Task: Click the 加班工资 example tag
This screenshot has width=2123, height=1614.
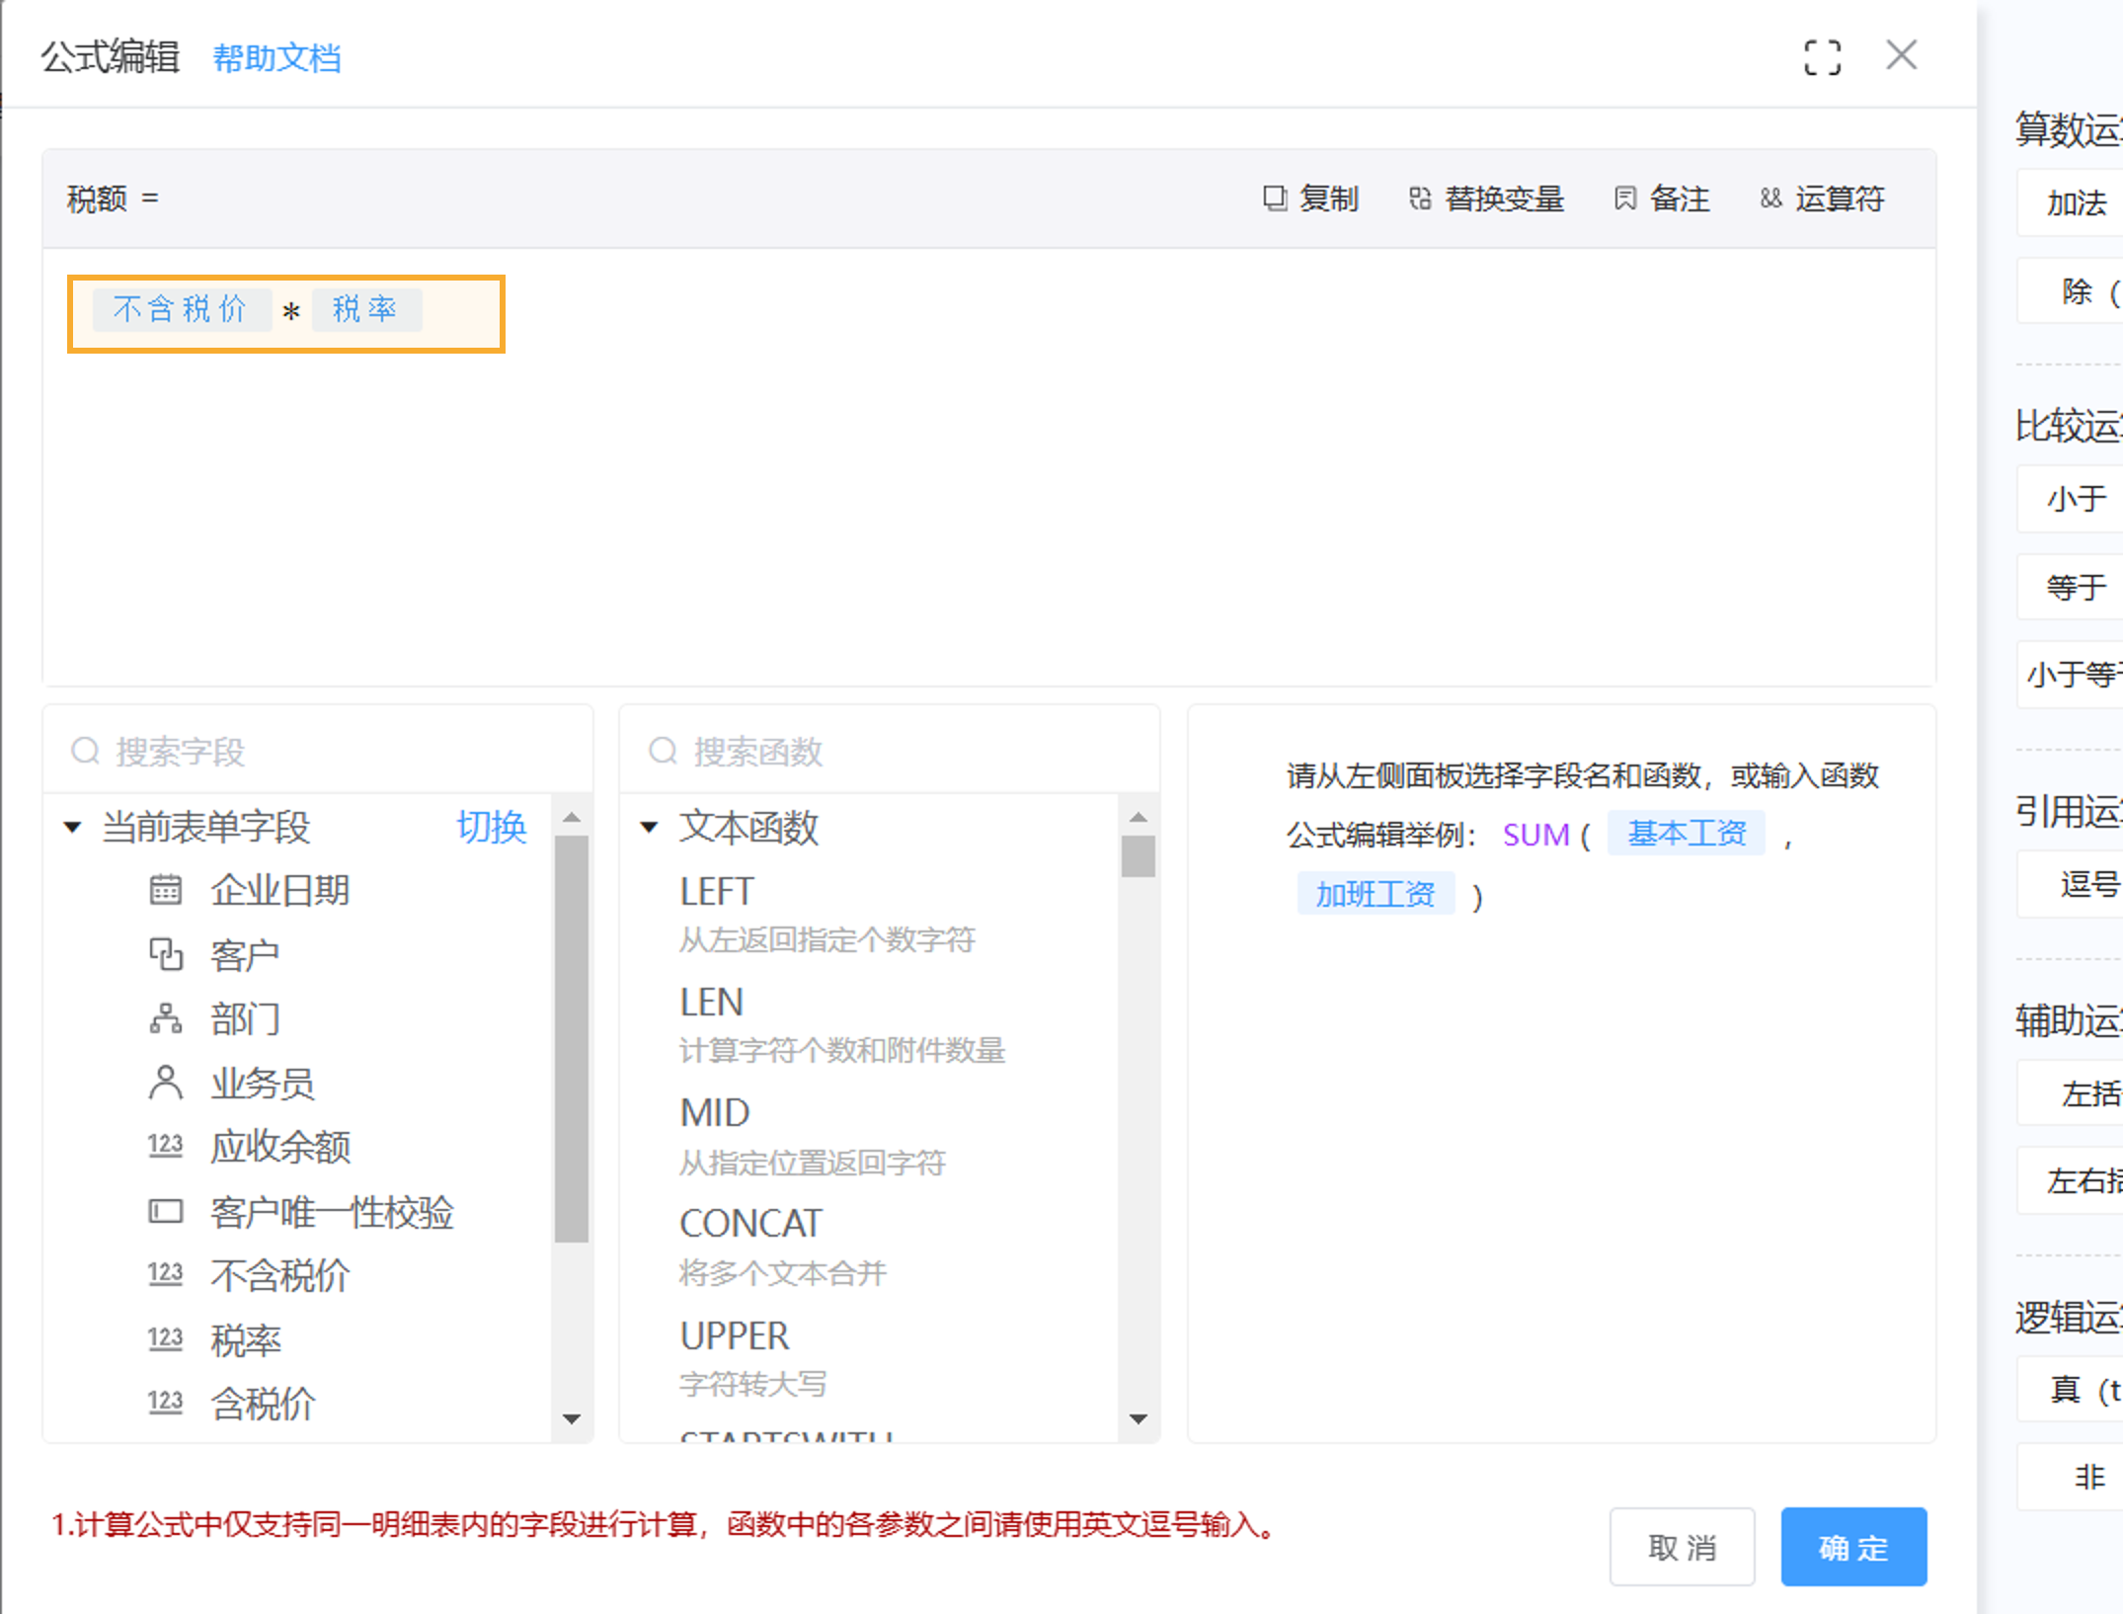Action: pos(1376,894)
